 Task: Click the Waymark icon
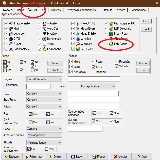point(78,44)
